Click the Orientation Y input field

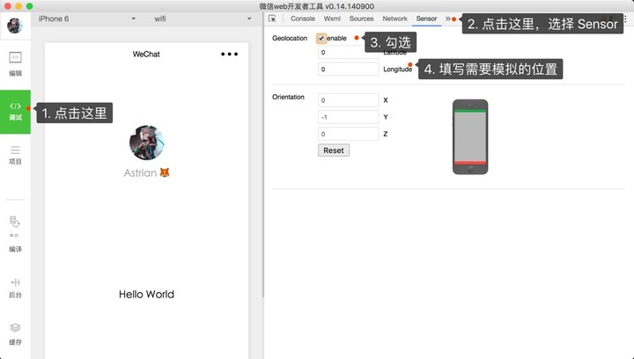[348, 117]
